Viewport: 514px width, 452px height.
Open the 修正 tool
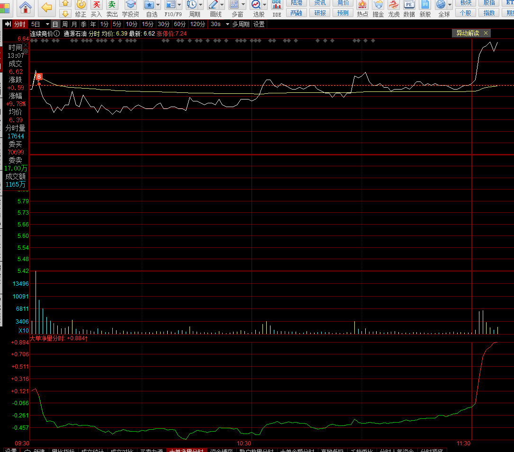point(81,9)
